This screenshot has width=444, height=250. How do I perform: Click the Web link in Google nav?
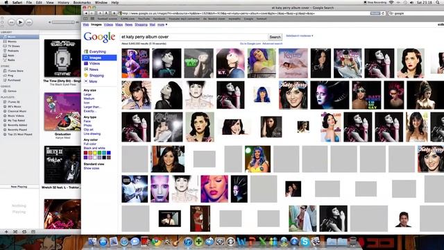pos(85,25)
